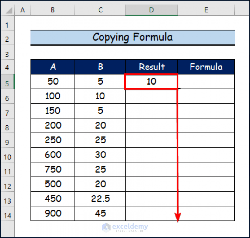Select row 12 header

click(7, 184)
